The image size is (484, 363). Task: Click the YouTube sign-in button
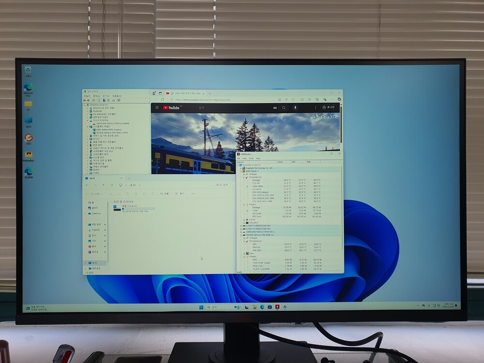(x=328, y=107)
